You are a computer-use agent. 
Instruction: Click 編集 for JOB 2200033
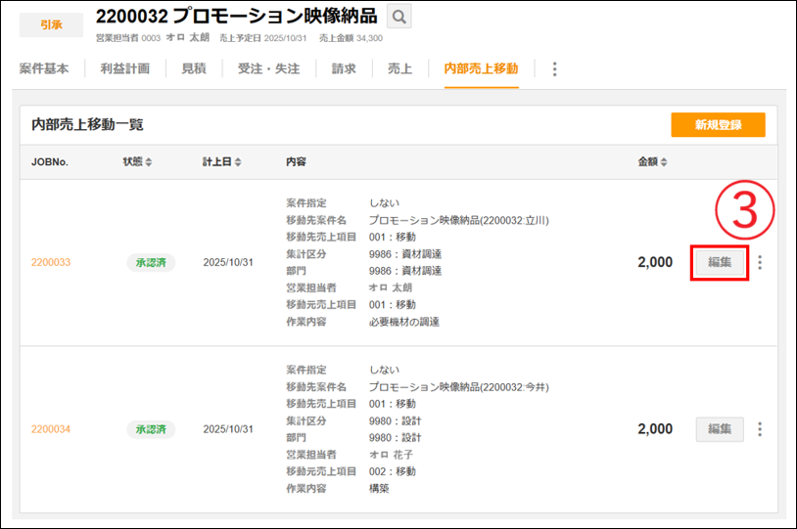720,262
